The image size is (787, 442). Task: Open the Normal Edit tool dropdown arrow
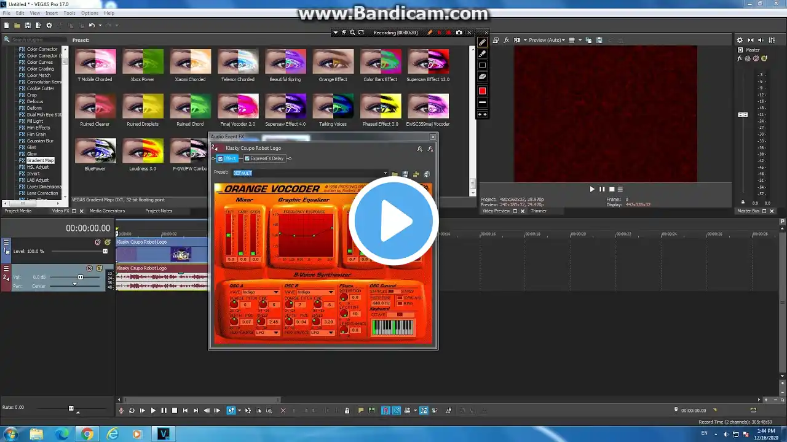click(238, 410)
